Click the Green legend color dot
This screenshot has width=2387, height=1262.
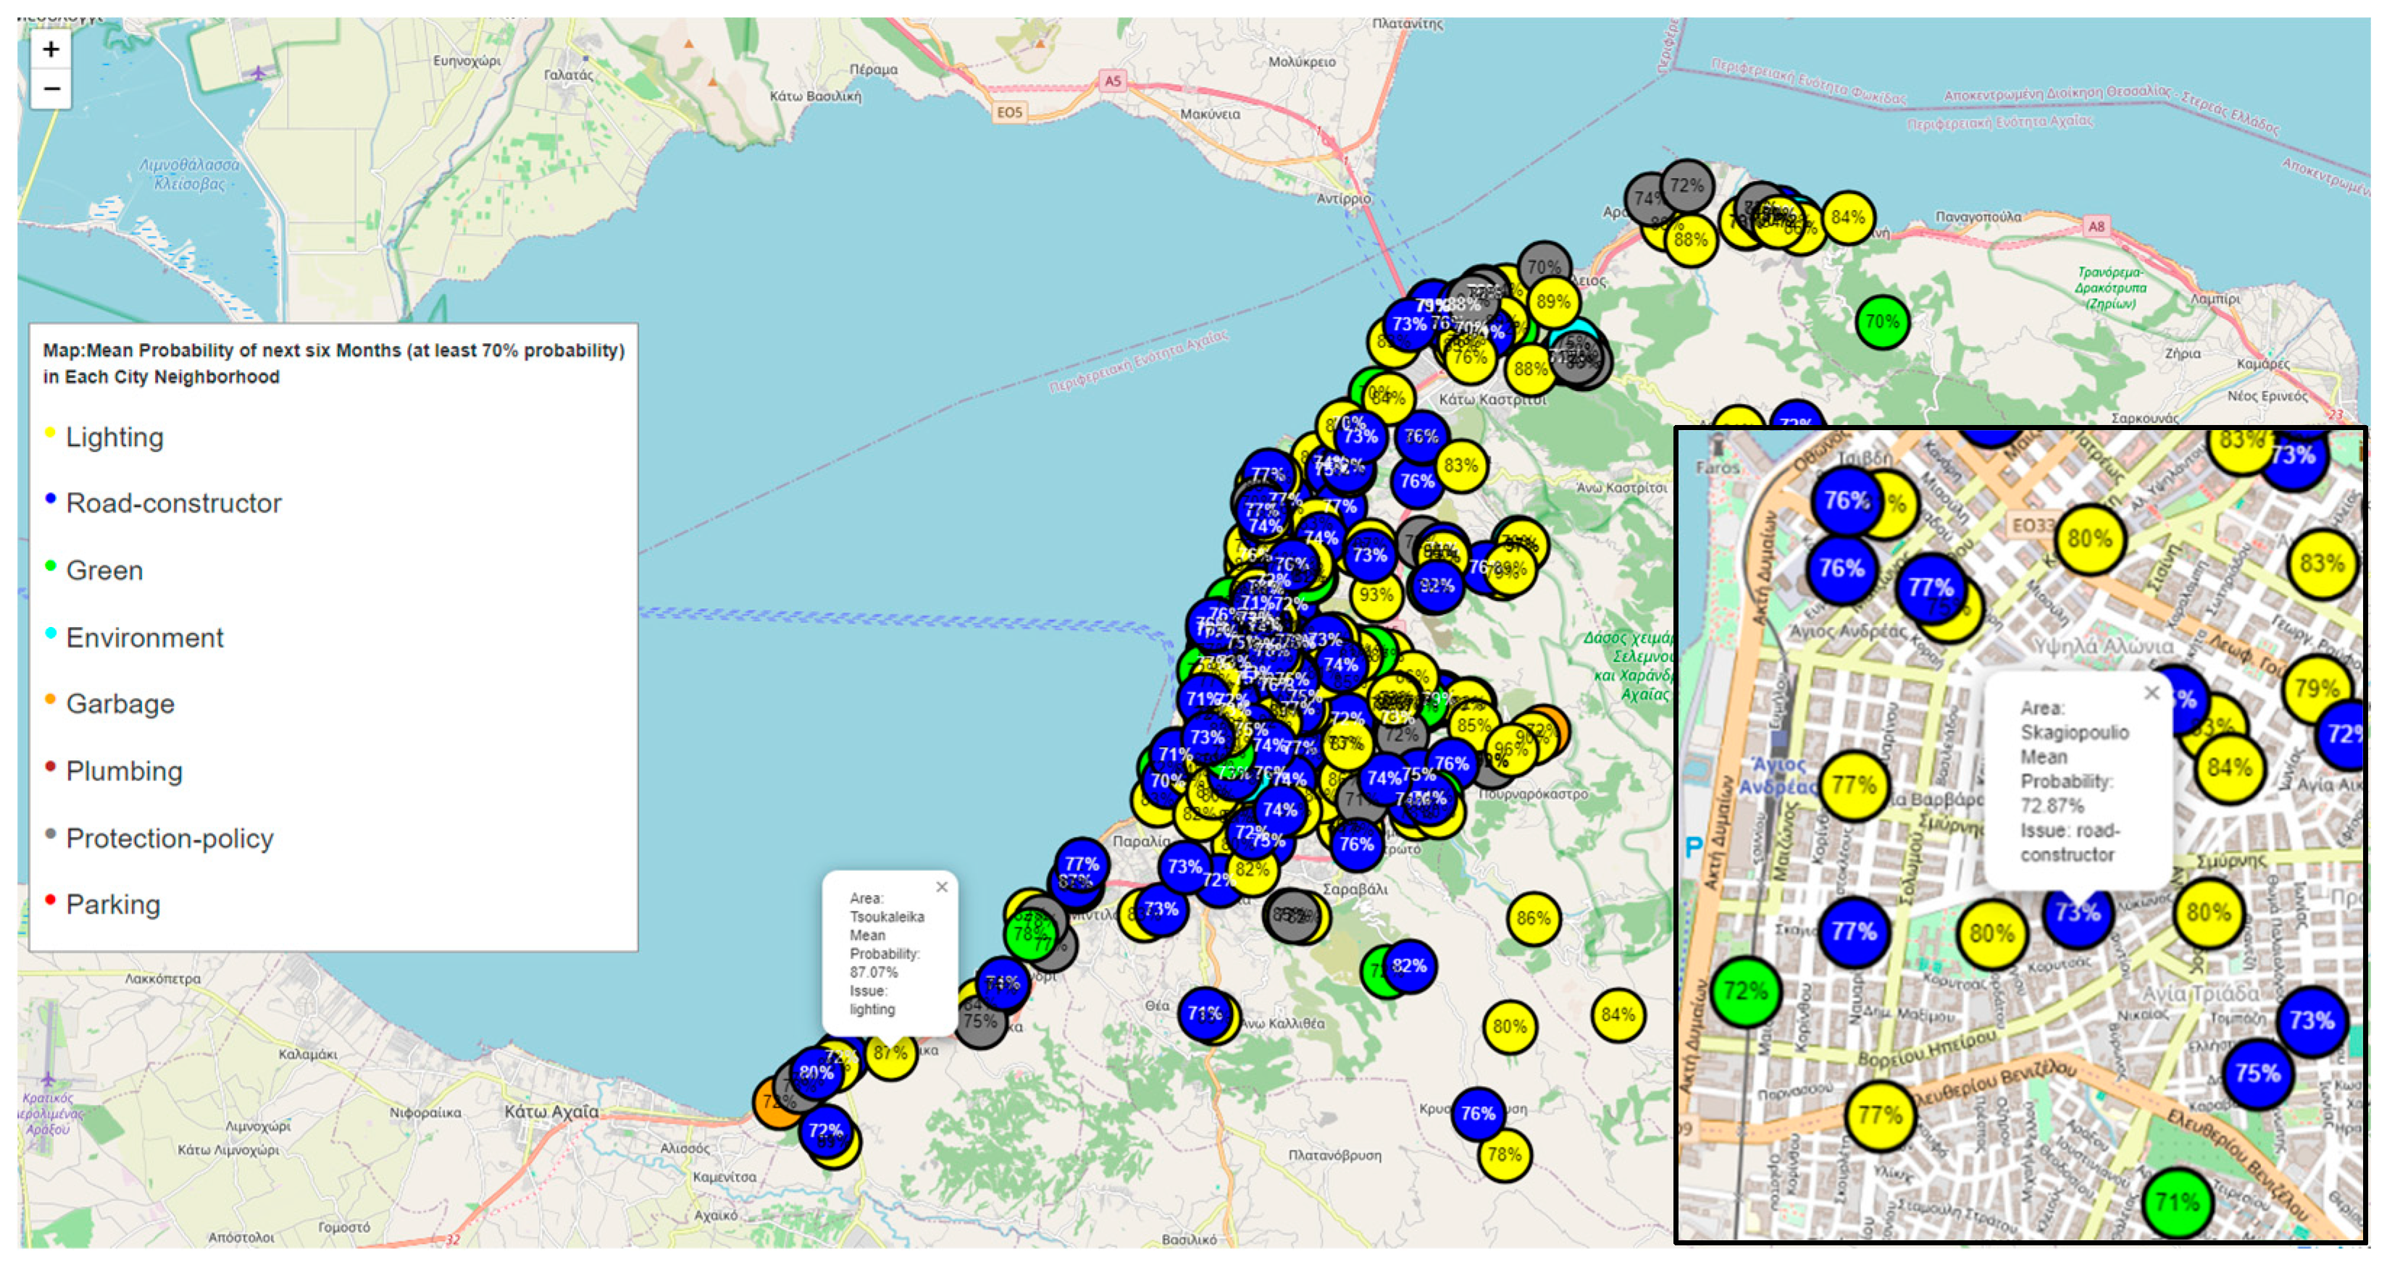[x=51, y=565]
